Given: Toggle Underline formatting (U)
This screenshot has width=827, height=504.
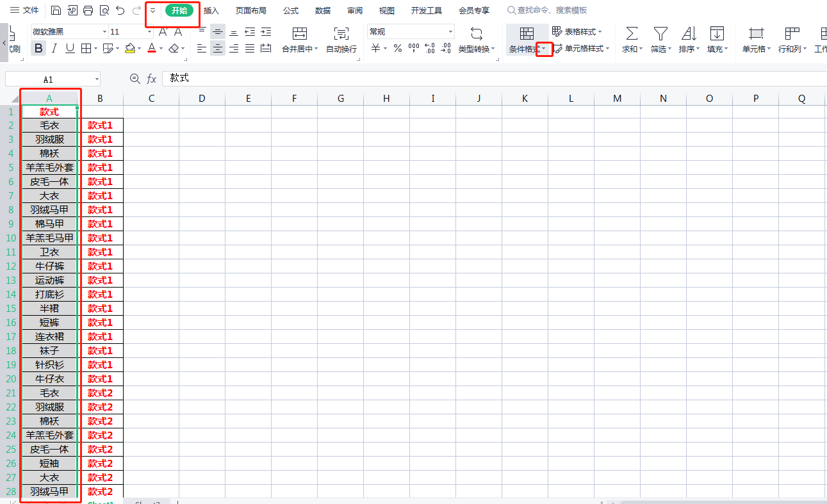Looking at the screenshot, I should click(x=70, y=48).
